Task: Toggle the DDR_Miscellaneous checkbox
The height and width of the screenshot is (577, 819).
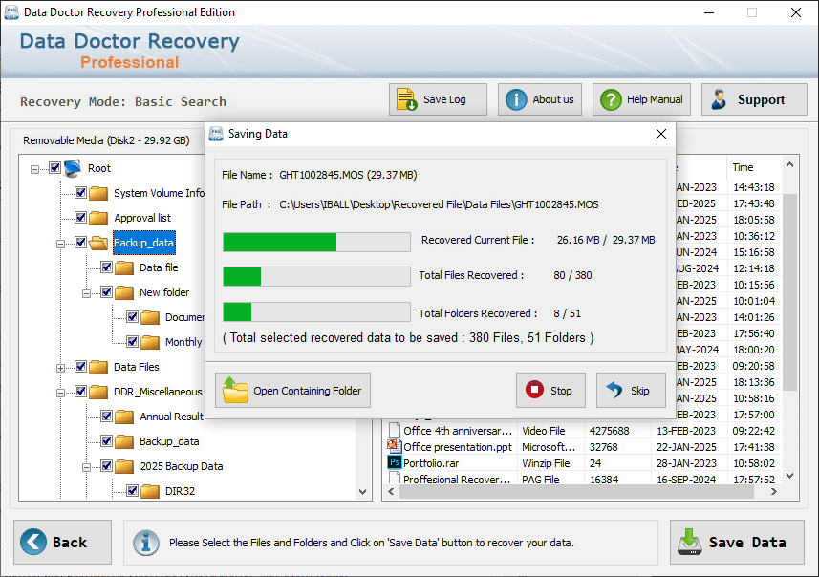Action: coord(80,391)
